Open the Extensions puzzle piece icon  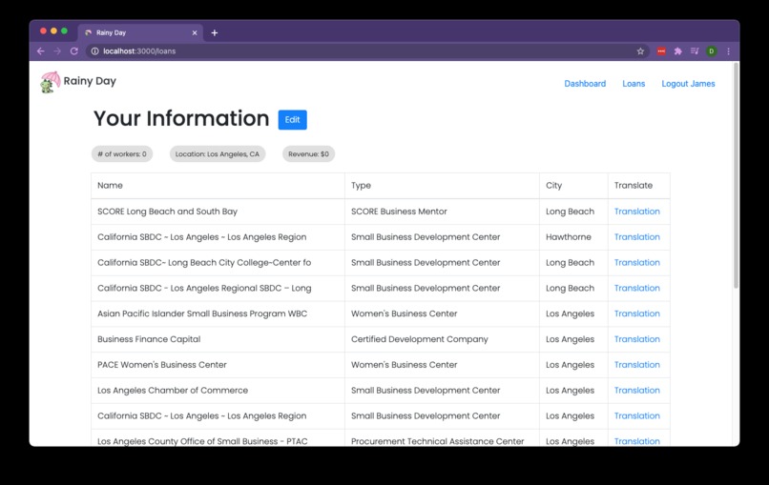677,51
